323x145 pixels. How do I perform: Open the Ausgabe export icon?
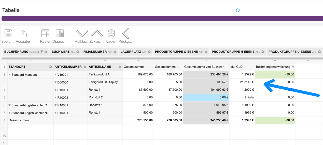coord(23,34)
